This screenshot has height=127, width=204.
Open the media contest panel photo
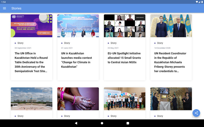point(78,26)
